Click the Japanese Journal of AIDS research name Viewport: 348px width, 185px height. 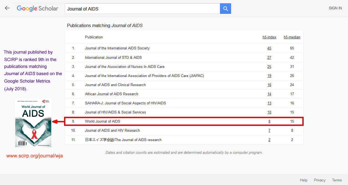tap(123, 140)
